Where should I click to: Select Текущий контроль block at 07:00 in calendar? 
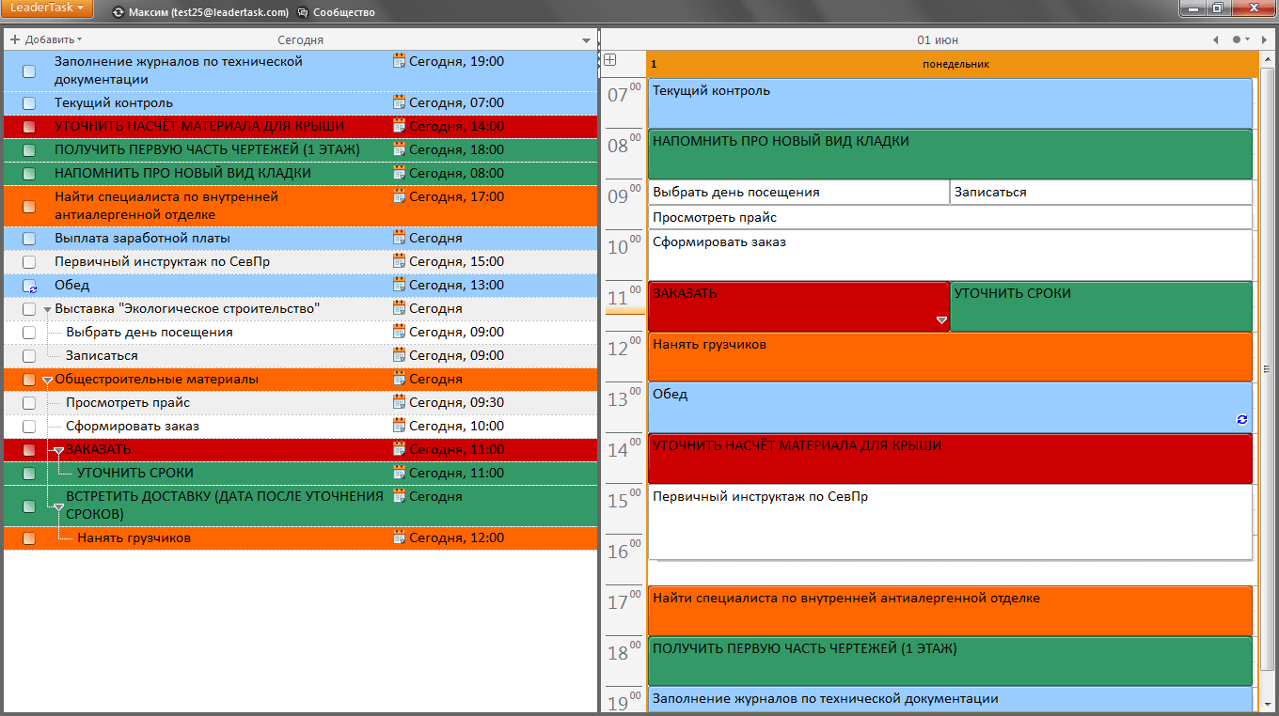coord(950,103)
